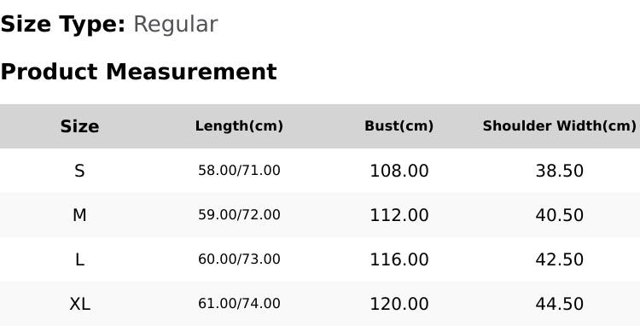The width and height of the screenshot is (640, 326).
Task: Click the Size column header
Action: pos(79,126)
